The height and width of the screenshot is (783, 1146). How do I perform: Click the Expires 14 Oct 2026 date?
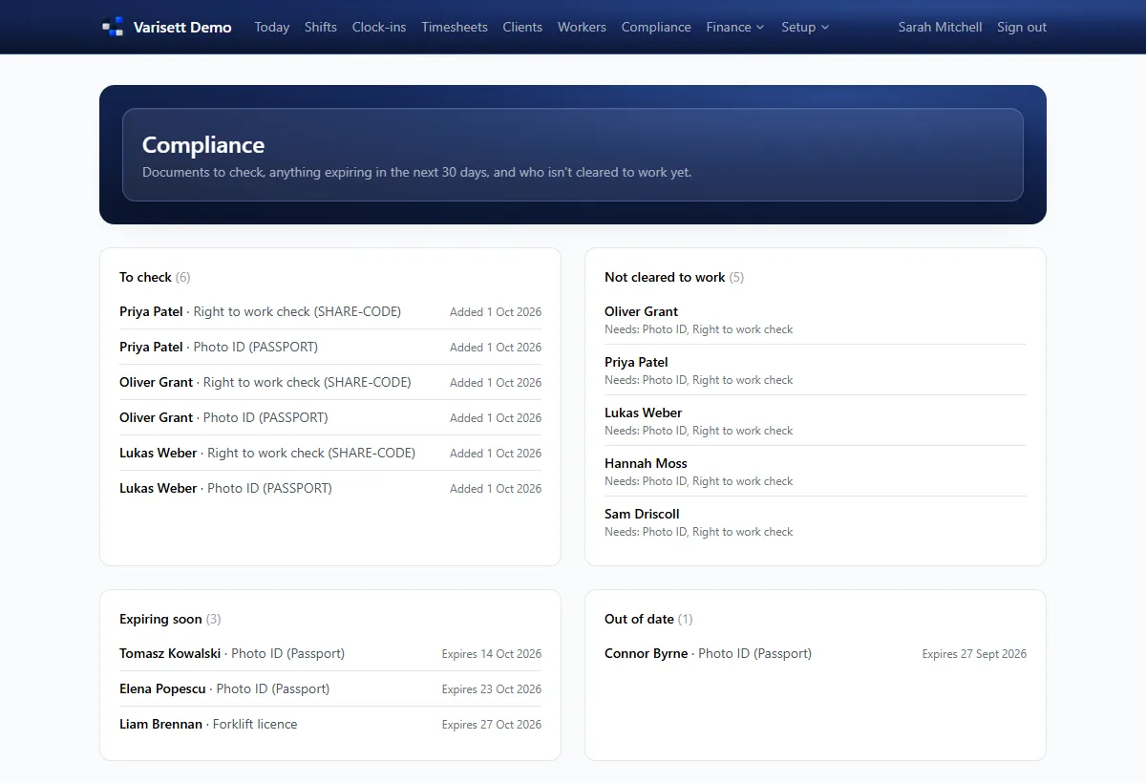492,654
